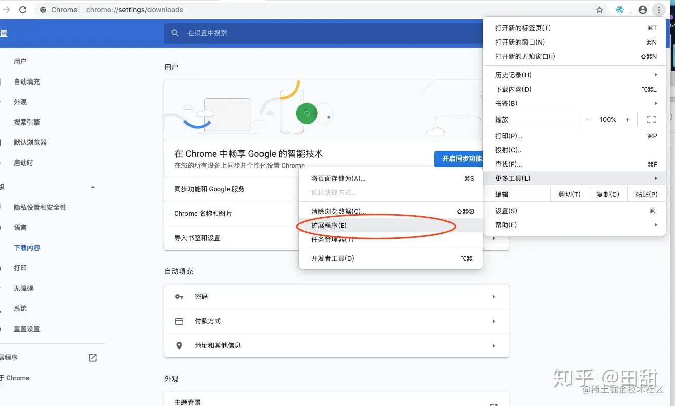The width and height of the screenshot is (675, 406).
Task: Open 启动时 in the settings sidebar
Action: click(x=24, y=163)
